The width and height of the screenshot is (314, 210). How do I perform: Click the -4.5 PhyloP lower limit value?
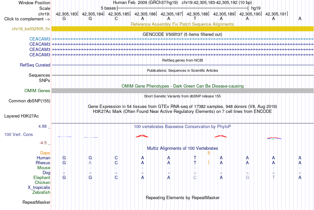[43, 143]
